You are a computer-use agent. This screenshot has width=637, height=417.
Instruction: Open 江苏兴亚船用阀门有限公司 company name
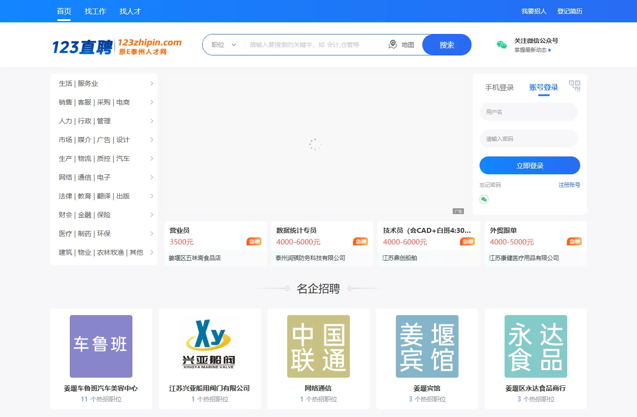click(209, 388)
